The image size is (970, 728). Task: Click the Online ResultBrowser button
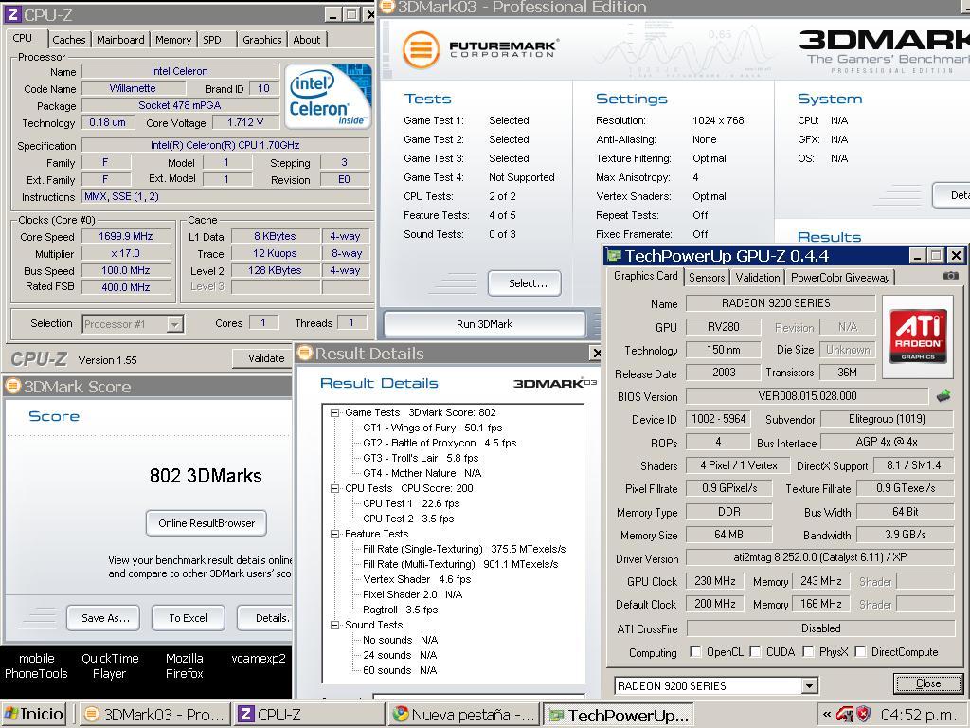[207, 523]
